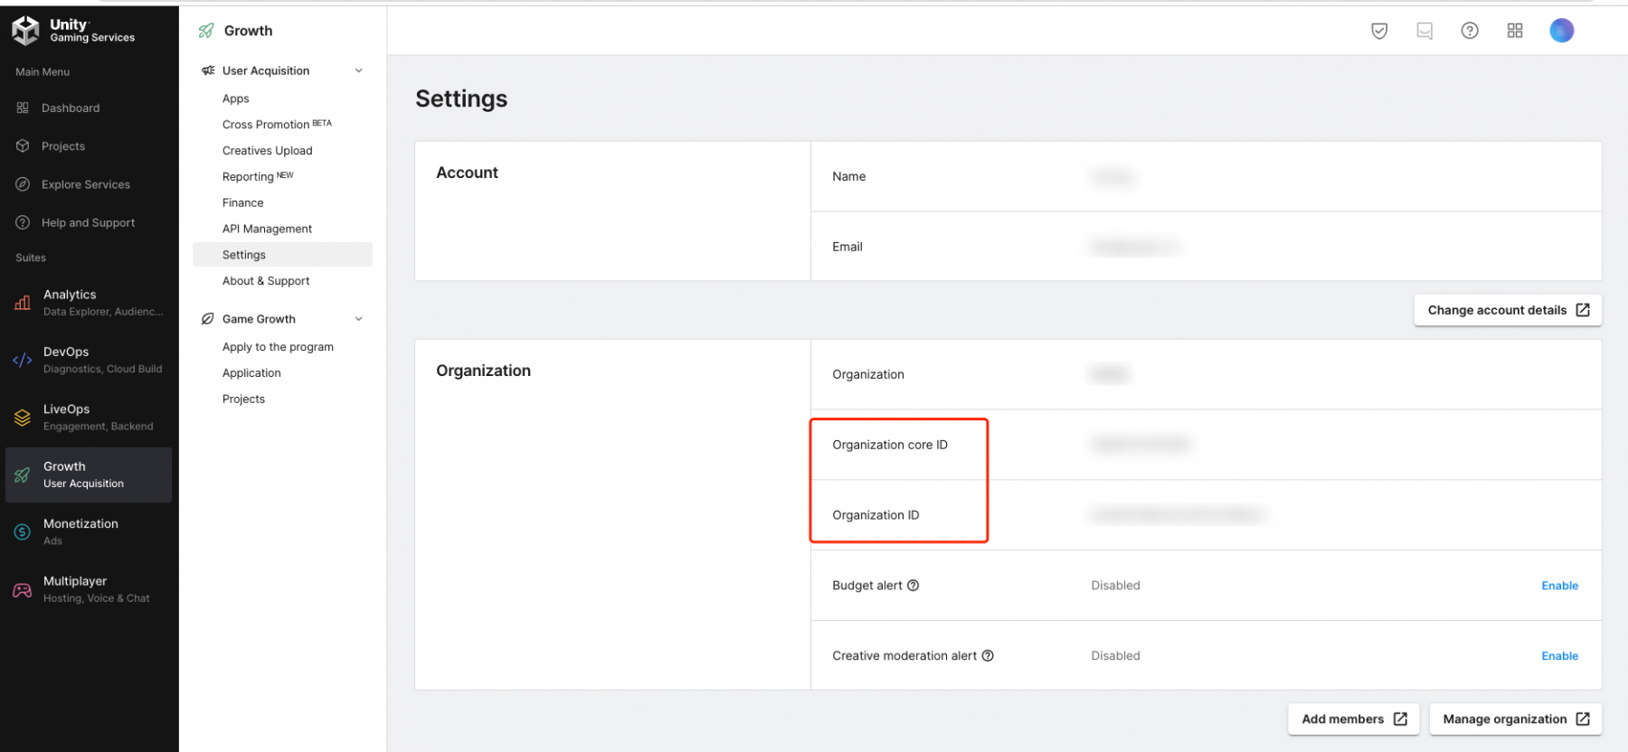Go to Creatives Upload
The height and width of the screenshot is (752, 1628).
268,151
